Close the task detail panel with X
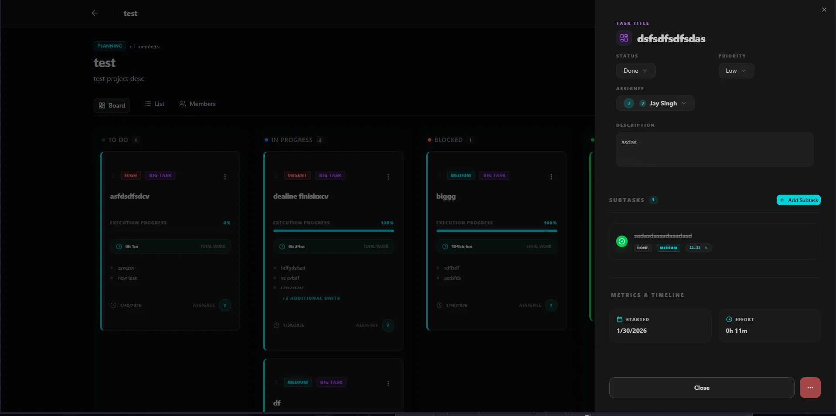 tap(824, 10)
